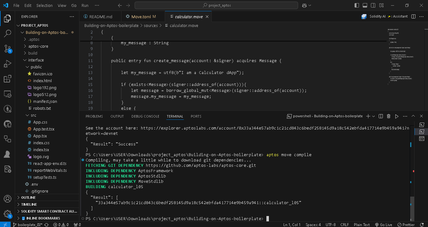Click the Spaces: 4 indentation setting
This screenshot has height=227, width=428.
pos(313,225)
